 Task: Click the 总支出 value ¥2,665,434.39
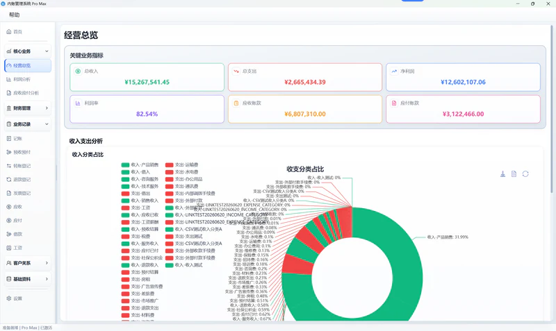point(305,82)
